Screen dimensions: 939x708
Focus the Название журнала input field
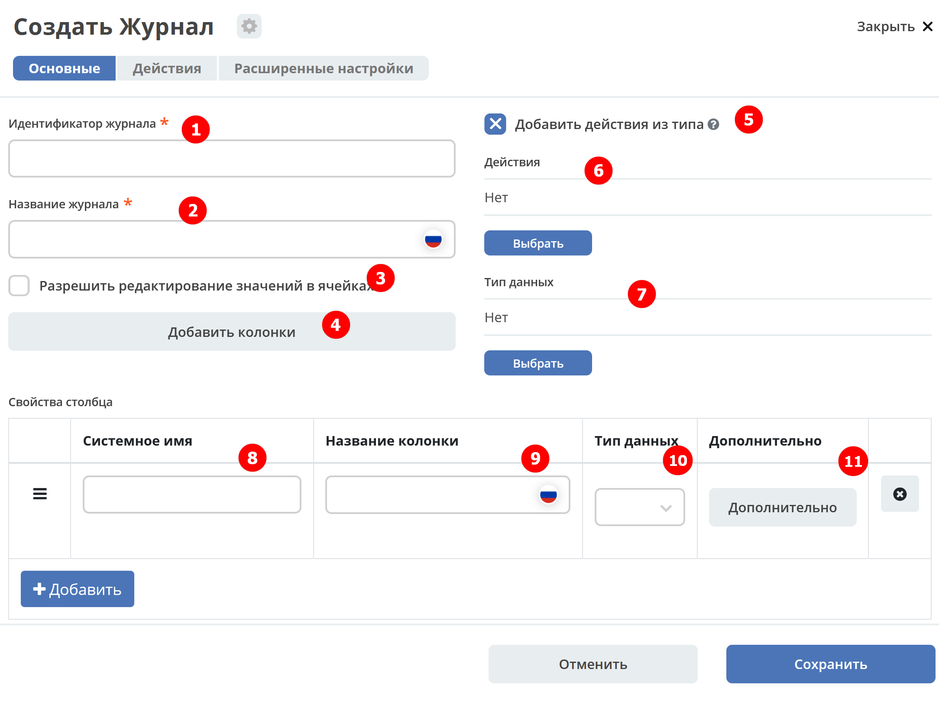coord(232,239)
